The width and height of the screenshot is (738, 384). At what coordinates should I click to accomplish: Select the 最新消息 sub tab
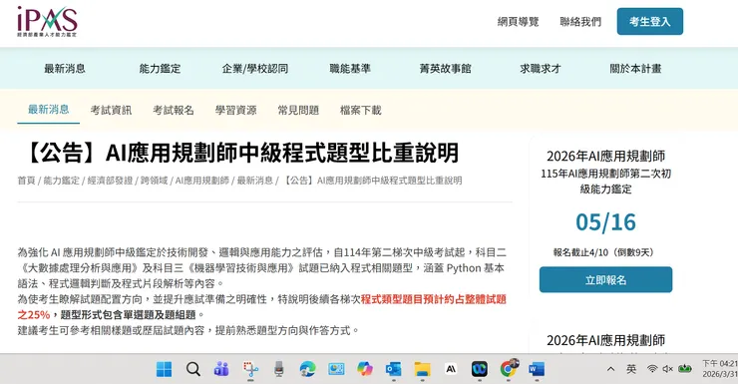click(49, 110)
